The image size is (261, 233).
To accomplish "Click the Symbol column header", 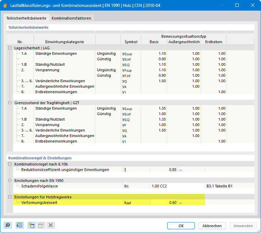I will click(131, 42).
